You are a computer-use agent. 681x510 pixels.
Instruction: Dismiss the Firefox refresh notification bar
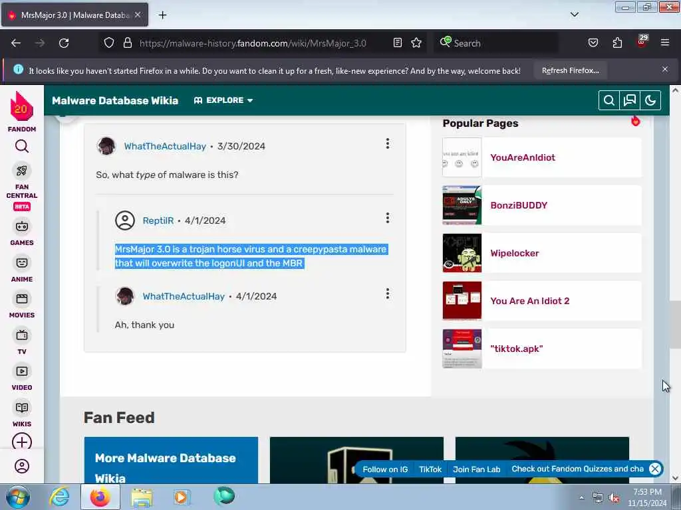pos(665,69)
